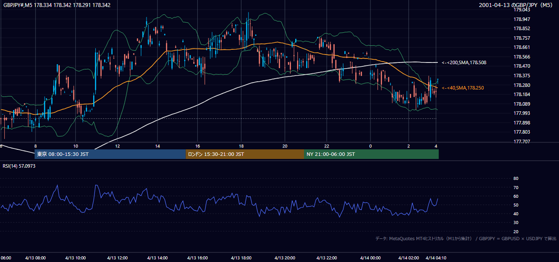Click RSI scale value 60

coord(516,196)
